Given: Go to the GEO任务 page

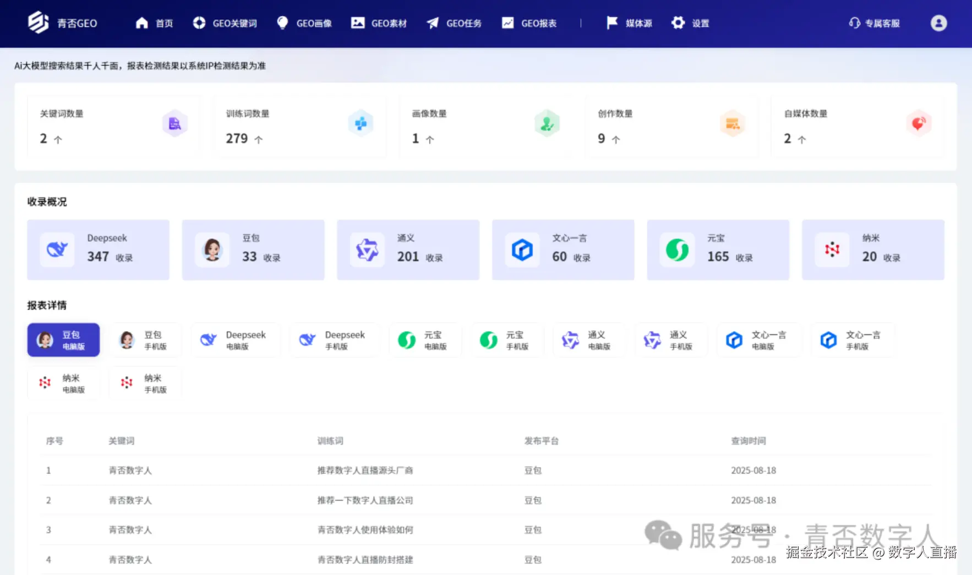Looking at the screenshot, I should click(454, 23).
